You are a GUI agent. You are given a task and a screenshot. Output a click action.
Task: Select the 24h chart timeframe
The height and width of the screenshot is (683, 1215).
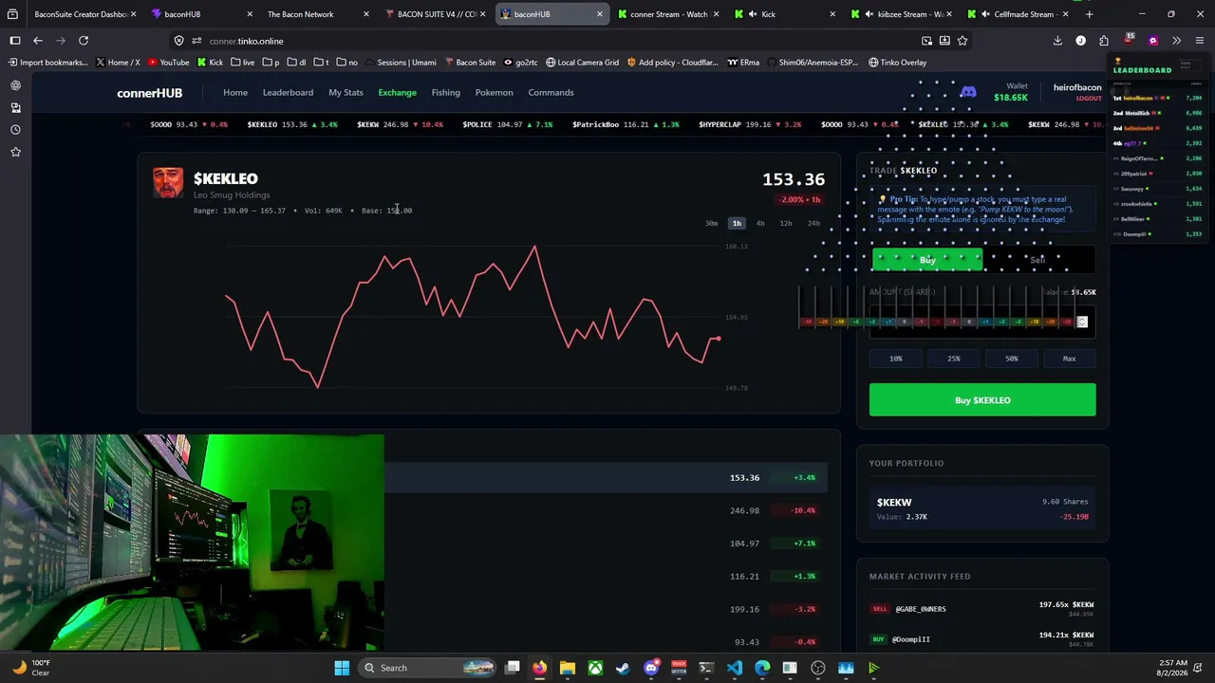813,224
